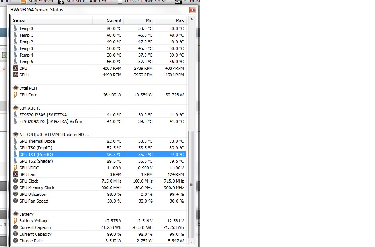
Task: Open the Startseite - Alien For... browser bookmark
Action: coord(85,2)
